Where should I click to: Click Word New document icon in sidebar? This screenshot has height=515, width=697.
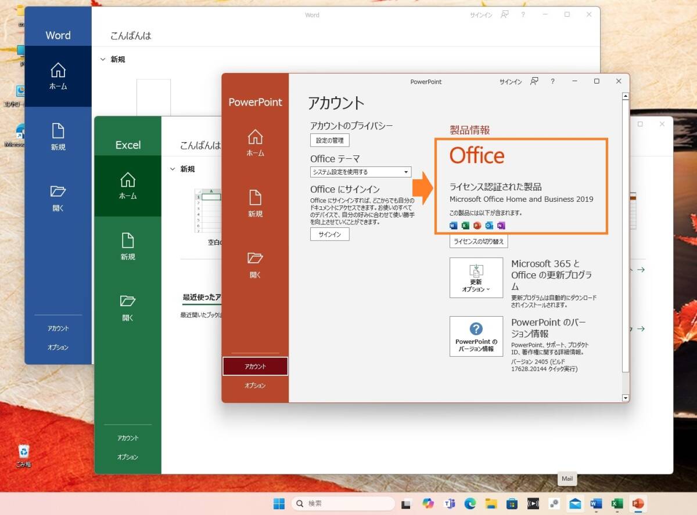coord(58,137)
